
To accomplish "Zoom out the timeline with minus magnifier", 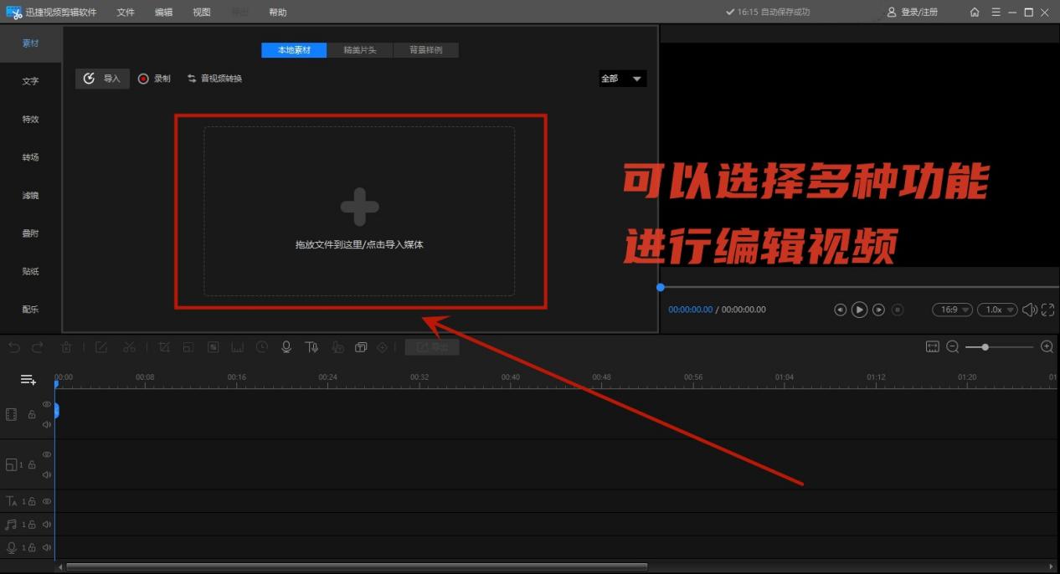I will (953, 346).
